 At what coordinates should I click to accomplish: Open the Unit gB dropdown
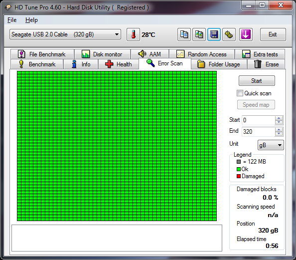coord(271,145)
